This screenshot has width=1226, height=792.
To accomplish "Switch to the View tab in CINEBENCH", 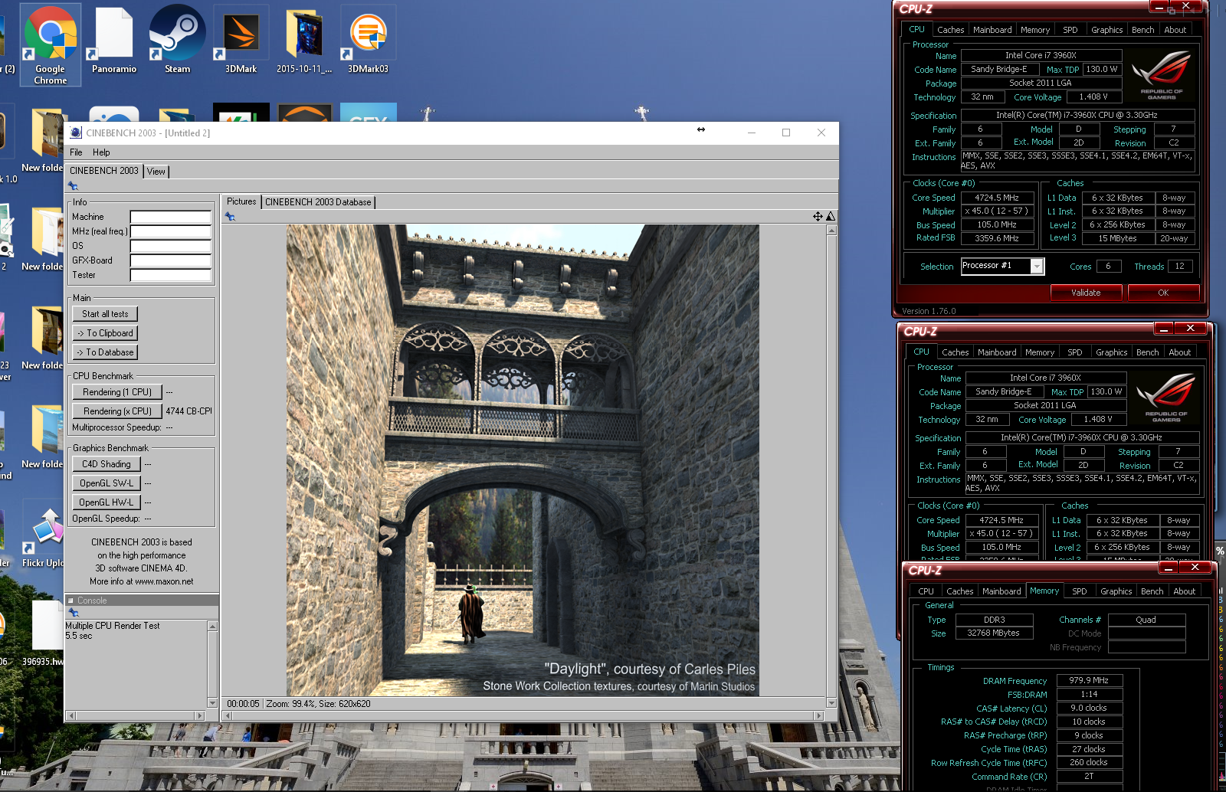I will [156, 172].
